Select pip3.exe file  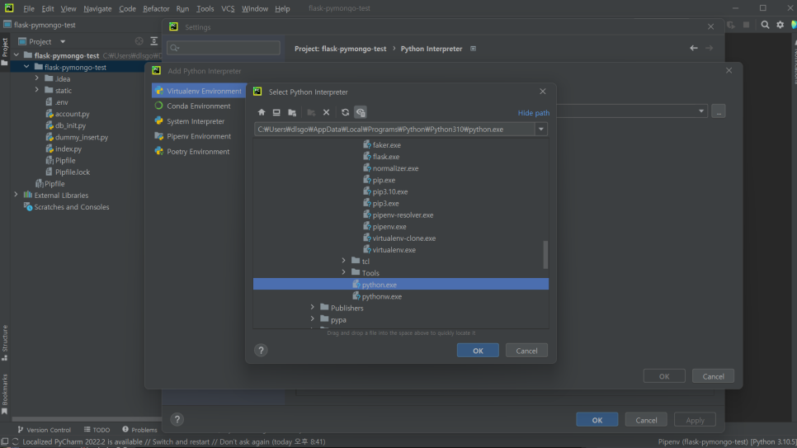click(x=380, y=204)
